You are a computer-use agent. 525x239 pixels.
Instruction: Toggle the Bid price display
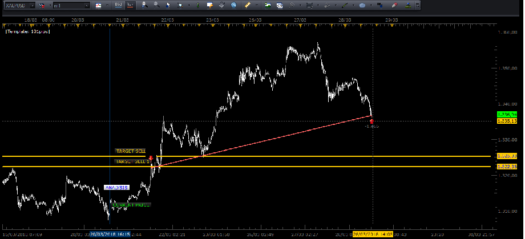pyautogui.click(x=118, y=5)
